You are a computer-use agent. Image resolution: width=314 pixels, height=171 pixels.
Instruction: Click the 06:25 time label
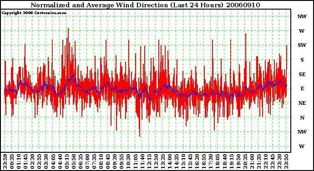click(x=81, y=161)
